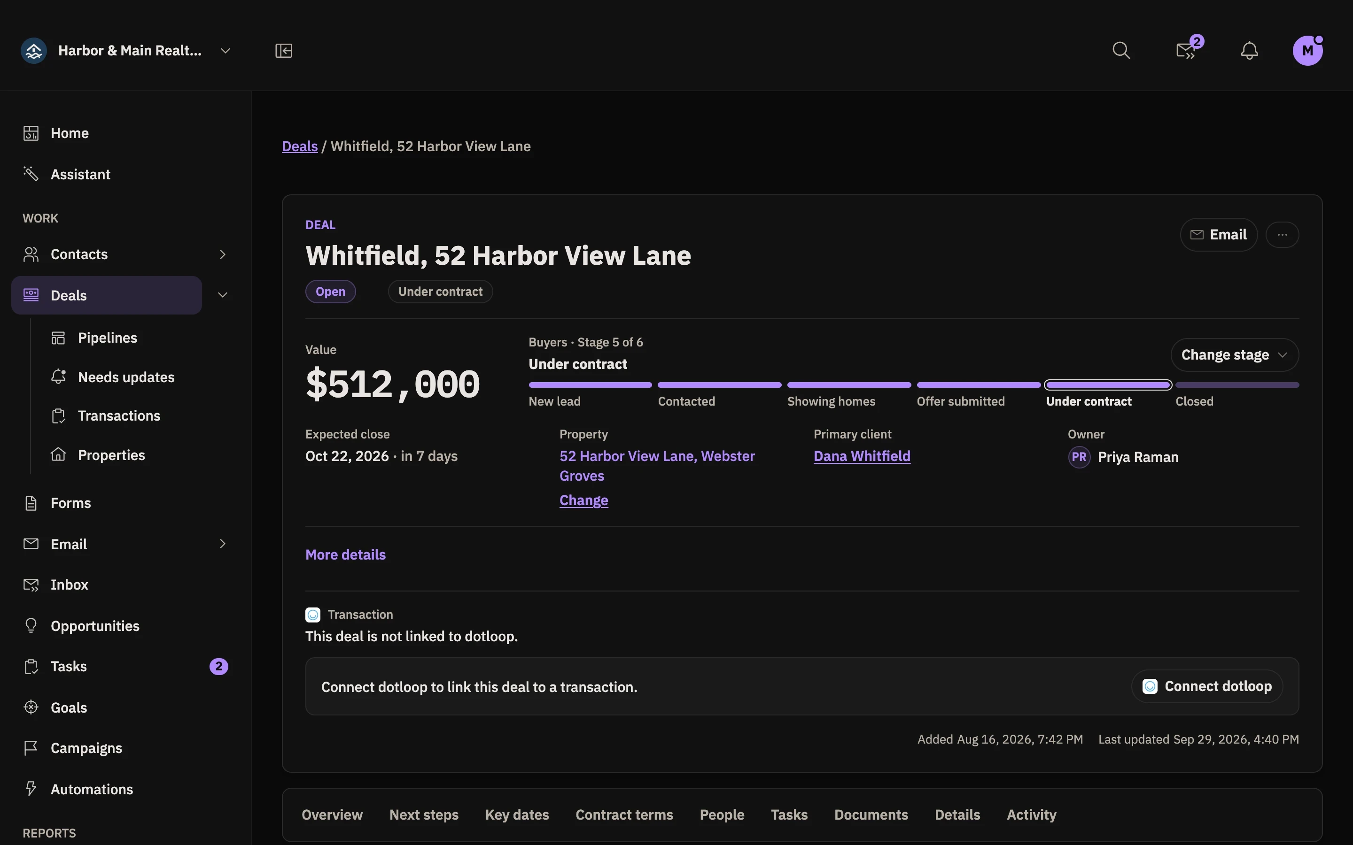
Task: Click the Opportunities lightbulb icon
Action: pyautogui.click(x=31, y=625)
